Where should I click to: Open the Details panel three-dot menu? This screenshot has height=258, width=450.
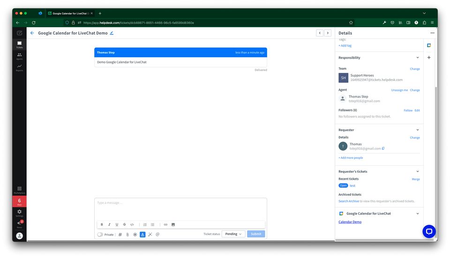[x=432, y=33]
